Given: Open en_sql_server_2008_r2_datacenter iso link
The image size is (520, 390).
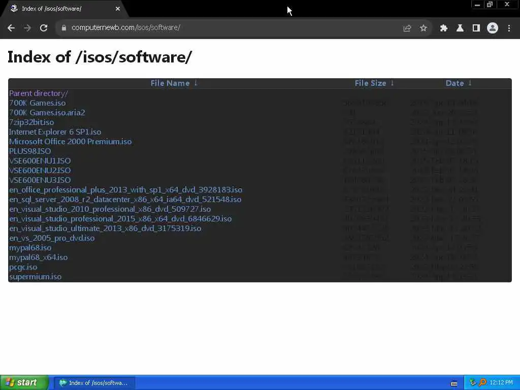Looking at the screenshot, I should (x=125, y=199).
